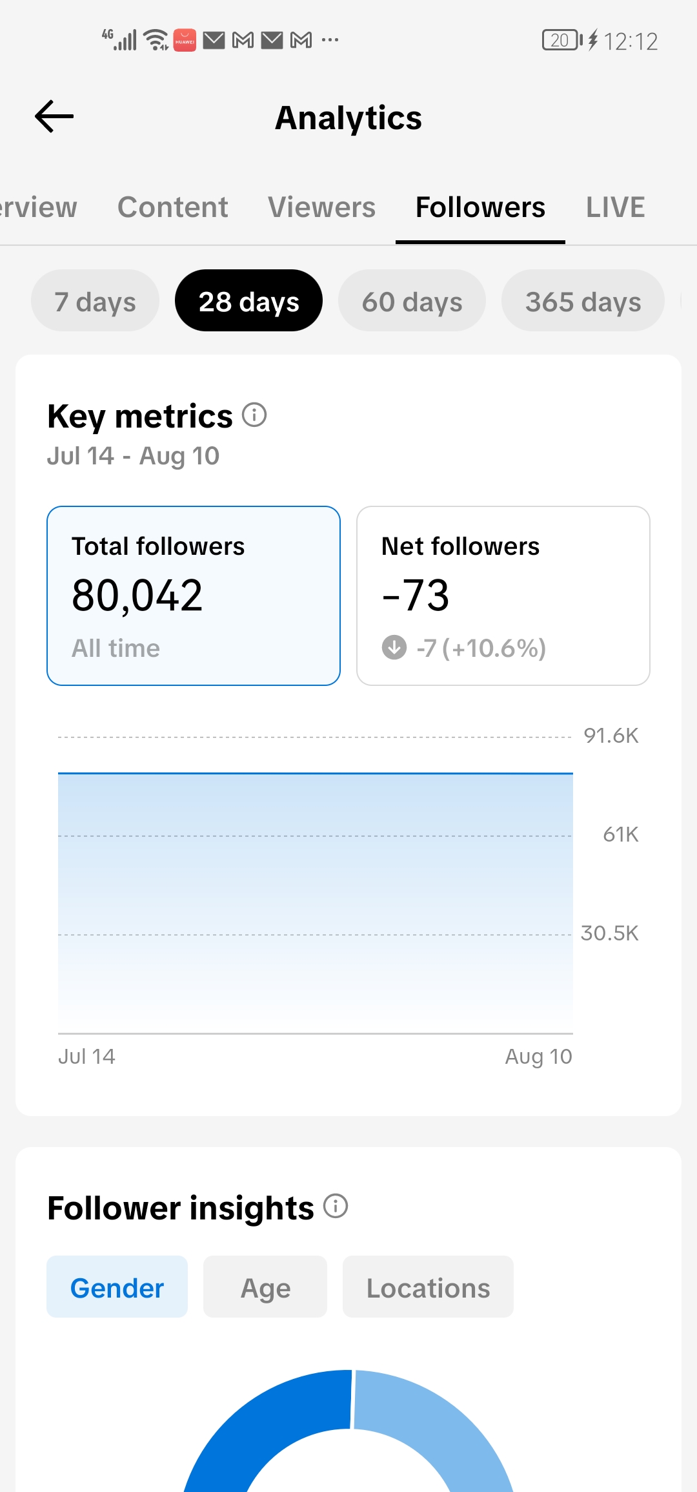Open the Key metrics info icon

[x=254, y=415]
